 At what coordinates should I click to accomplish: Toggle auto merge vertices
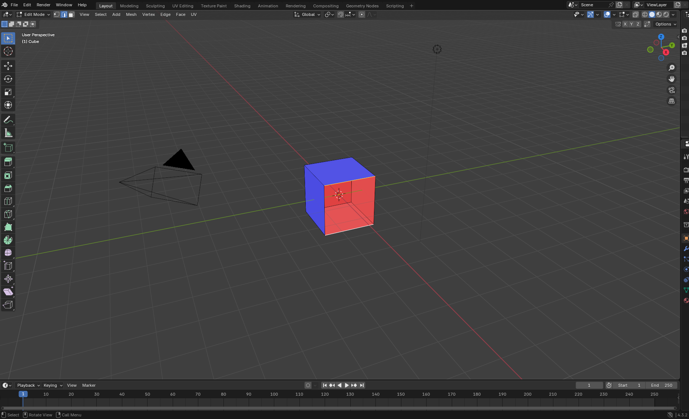[x=647, y=24]
